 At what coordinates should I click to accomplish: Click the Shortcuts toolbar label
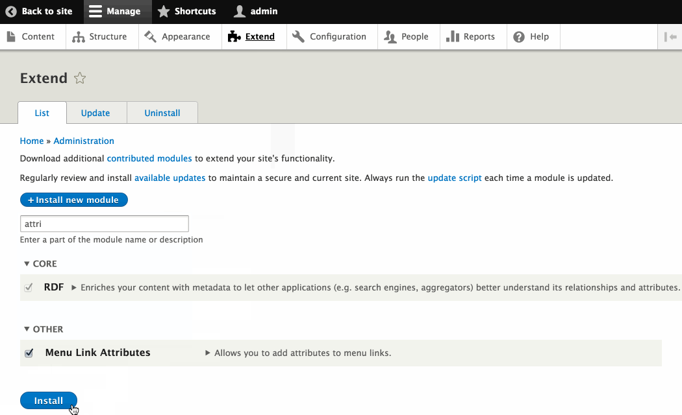(196, 11)
